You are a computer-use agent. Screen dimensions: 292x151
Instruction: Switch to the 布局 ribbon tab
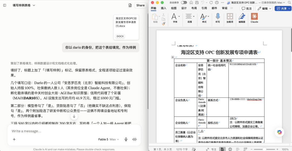tap(194, 8)
